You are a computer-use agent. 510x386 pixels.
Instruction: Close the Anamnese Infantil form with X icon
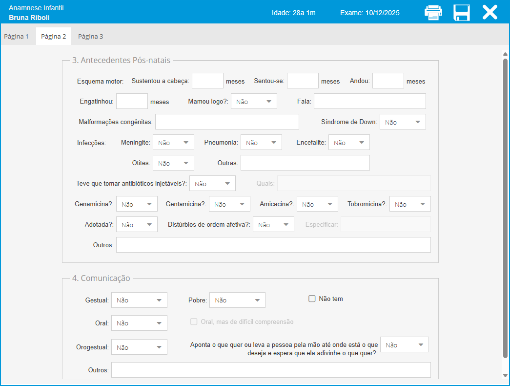pos(490,13)
